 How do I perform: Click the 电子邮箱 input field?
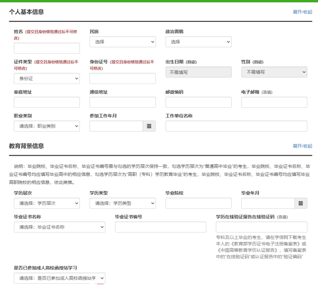coord(274,102)
